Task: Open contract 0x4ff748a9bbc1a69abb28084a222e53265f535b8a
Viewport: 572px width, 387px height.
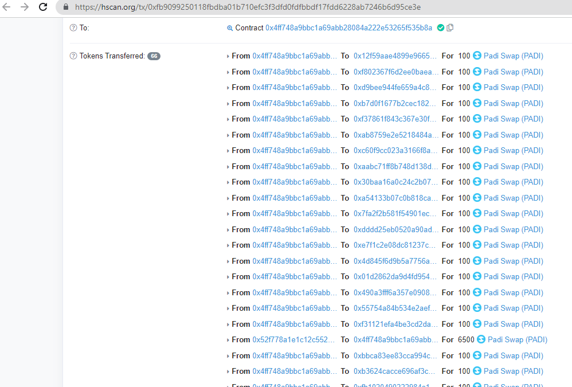Action: point(348,28)
